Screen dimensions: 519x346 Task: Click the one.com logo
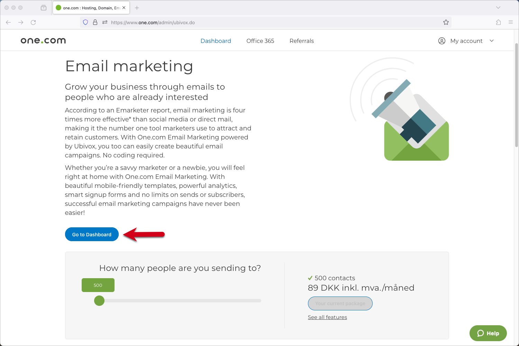pos(43,40)
